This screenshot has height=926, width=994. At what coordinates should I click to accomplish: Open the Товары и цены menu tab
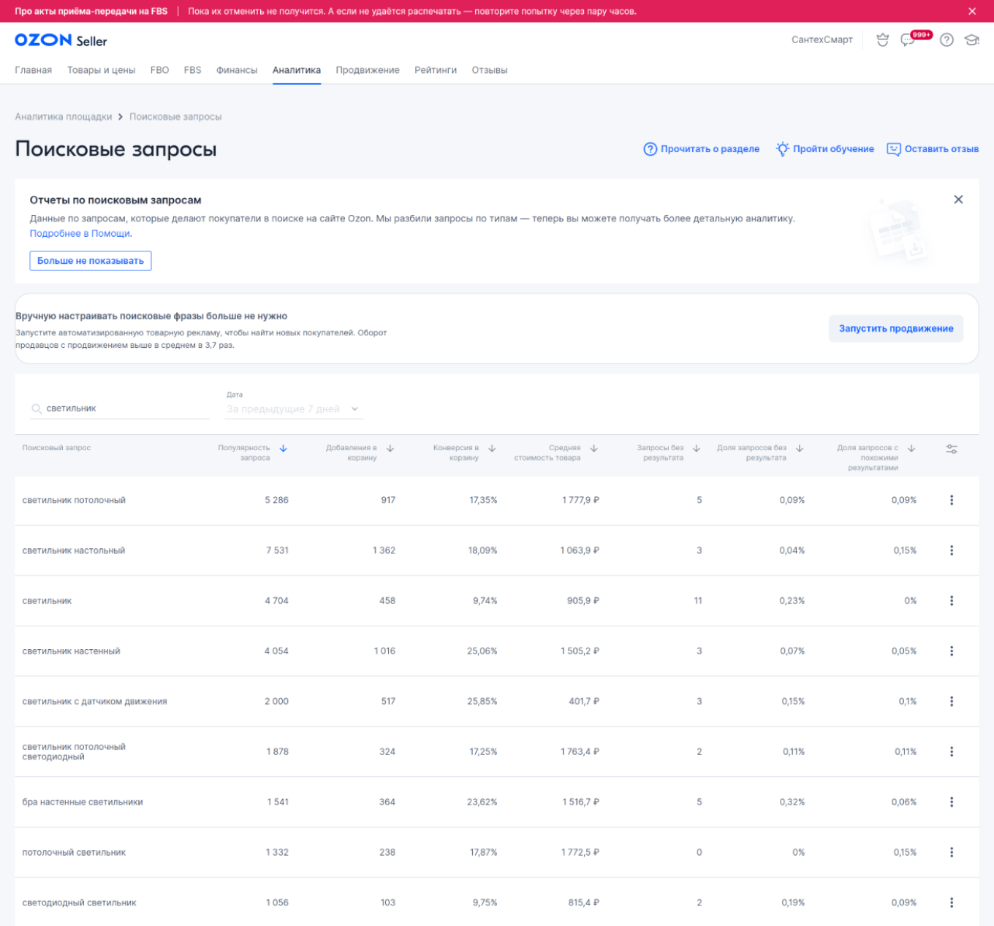(x=101, y=70)
